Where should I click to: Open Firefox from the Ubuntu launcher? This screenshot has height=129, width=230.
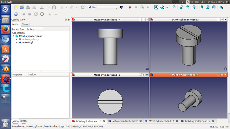click(5, 29)
